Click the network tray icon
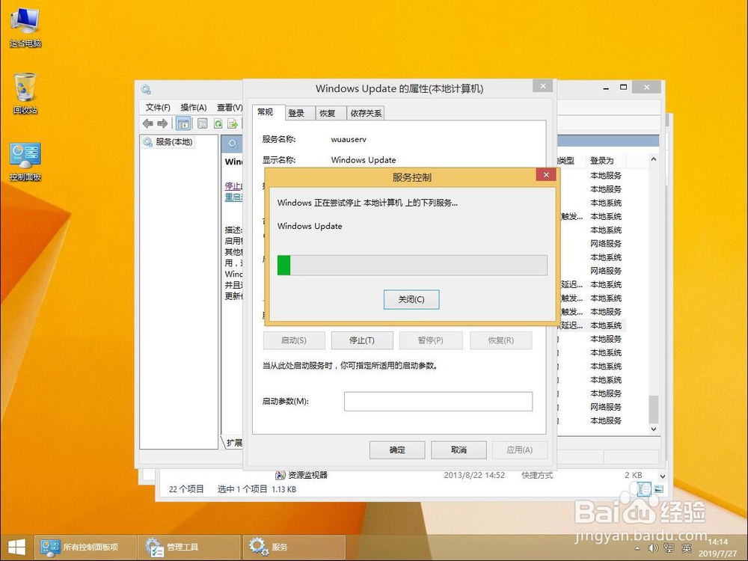Screen dimensions: 748x561 point(669,548)
